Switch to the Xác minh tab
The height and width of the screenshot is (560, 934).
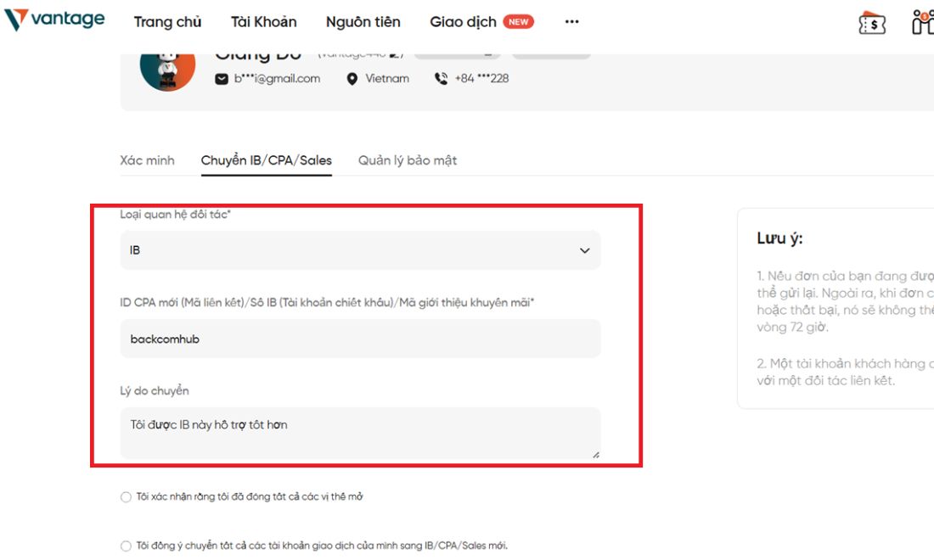(147, 160)
